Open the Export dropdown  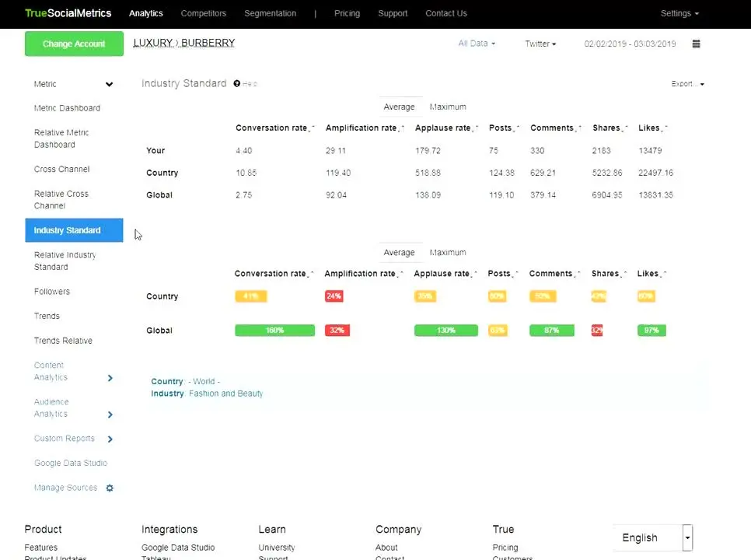687,84
